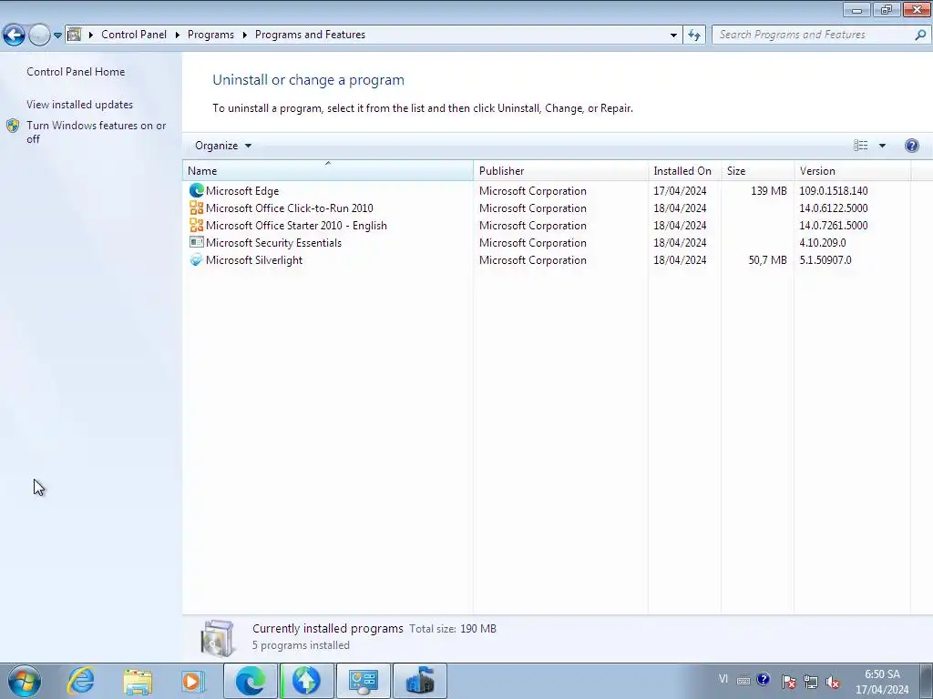Image resolution: width=933 pixels, height=699 pixels.
Task: Switch to Microsoft Edge on taskbar
Action: 250,681
